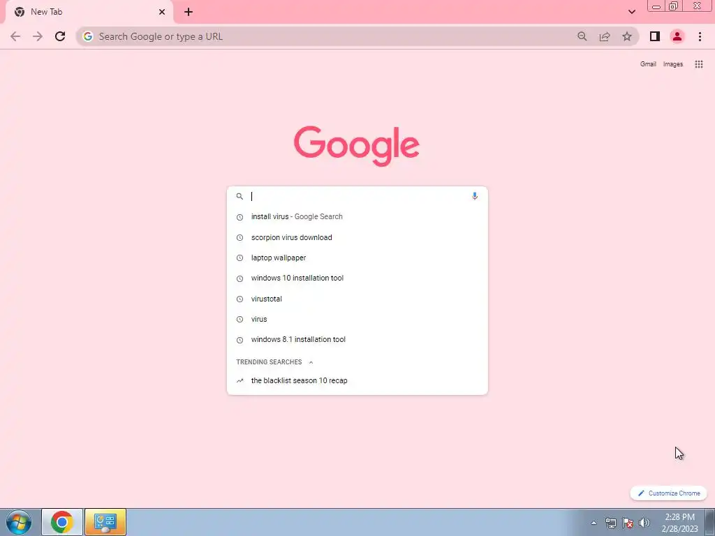Open a new tab with the plus button
Screen dimensions: 715x536
[189, 12]
